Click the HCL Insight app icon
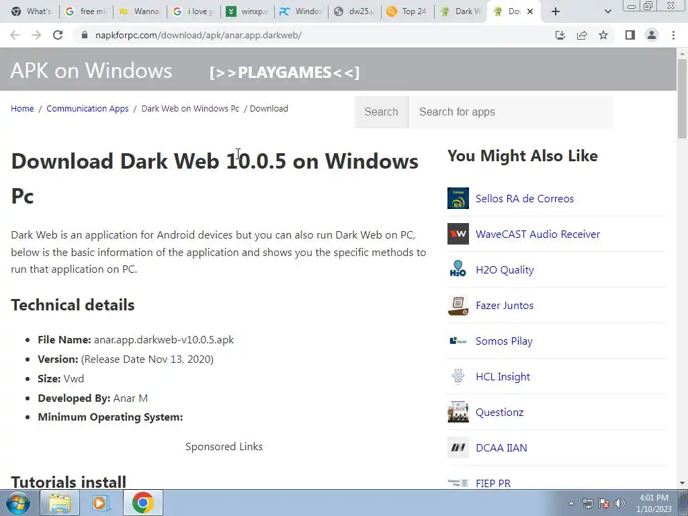The height and width of the screenshot is (516, 688). (x=458, y=376)
